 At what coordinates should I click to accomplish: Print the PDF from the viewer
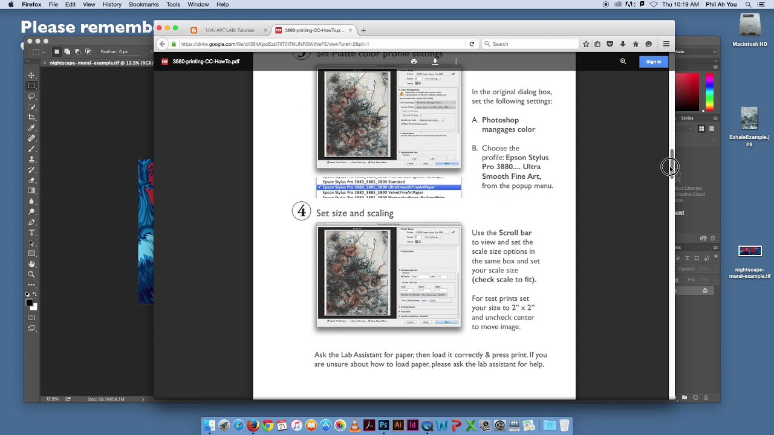tap(414, 62)
